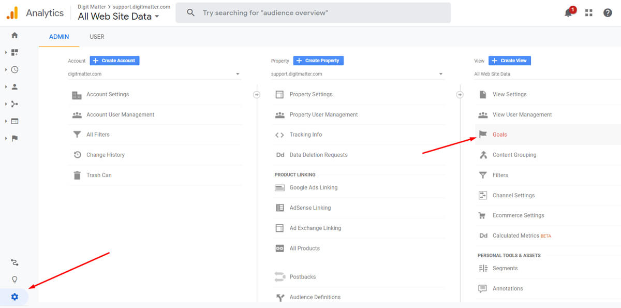Open Realtime clock icon in sidebar
Screen dimensions: 621x308
click(x=14, y=69)
